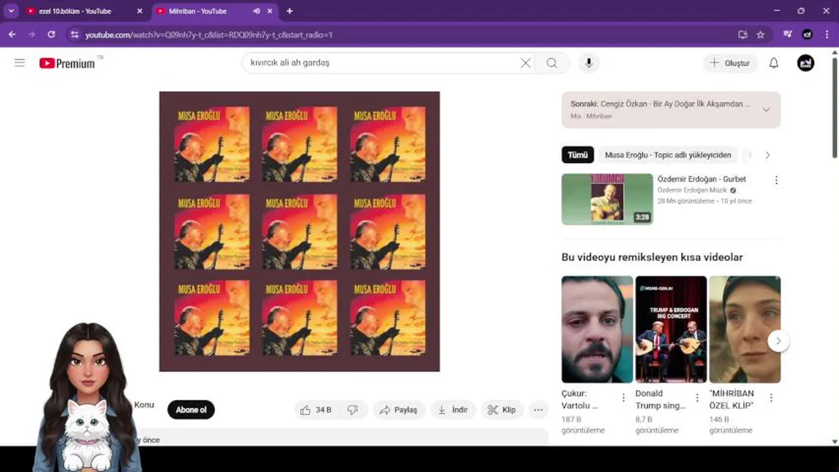Viewport: 839px width, 472px height.
Task: Expand the Sonraki mix queue panel
Action: (x=765, y=109)
